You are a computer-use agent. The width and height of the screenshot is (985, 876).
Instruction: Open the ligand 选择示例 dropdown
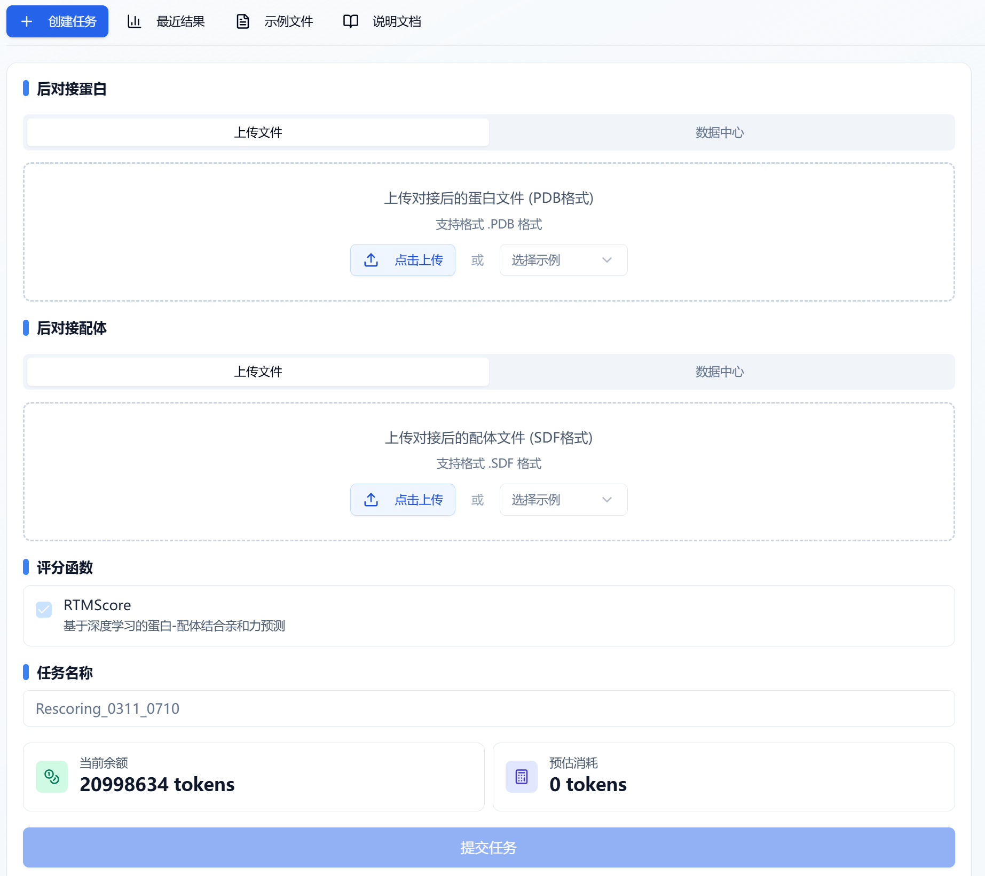[563, 500]
